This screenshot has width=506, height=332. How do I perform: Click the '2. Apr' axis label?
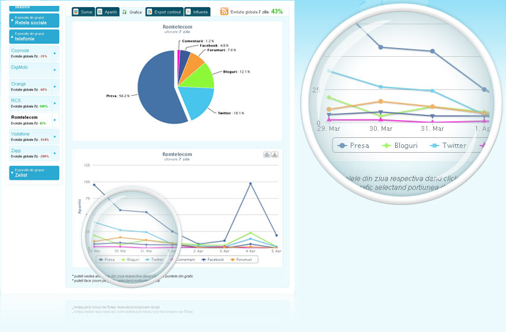tap(198, 251)
